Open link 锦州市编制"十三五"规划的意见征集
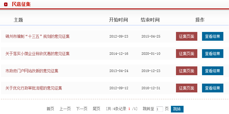 [x=38, y=36]
